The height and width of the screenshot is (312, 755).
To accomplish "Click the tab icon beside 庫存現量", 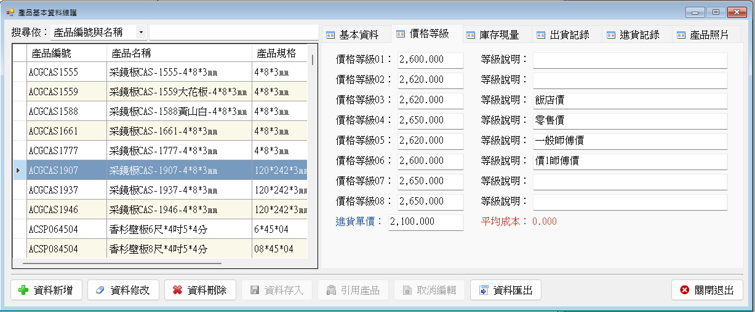I will click(x=471, y=35).
